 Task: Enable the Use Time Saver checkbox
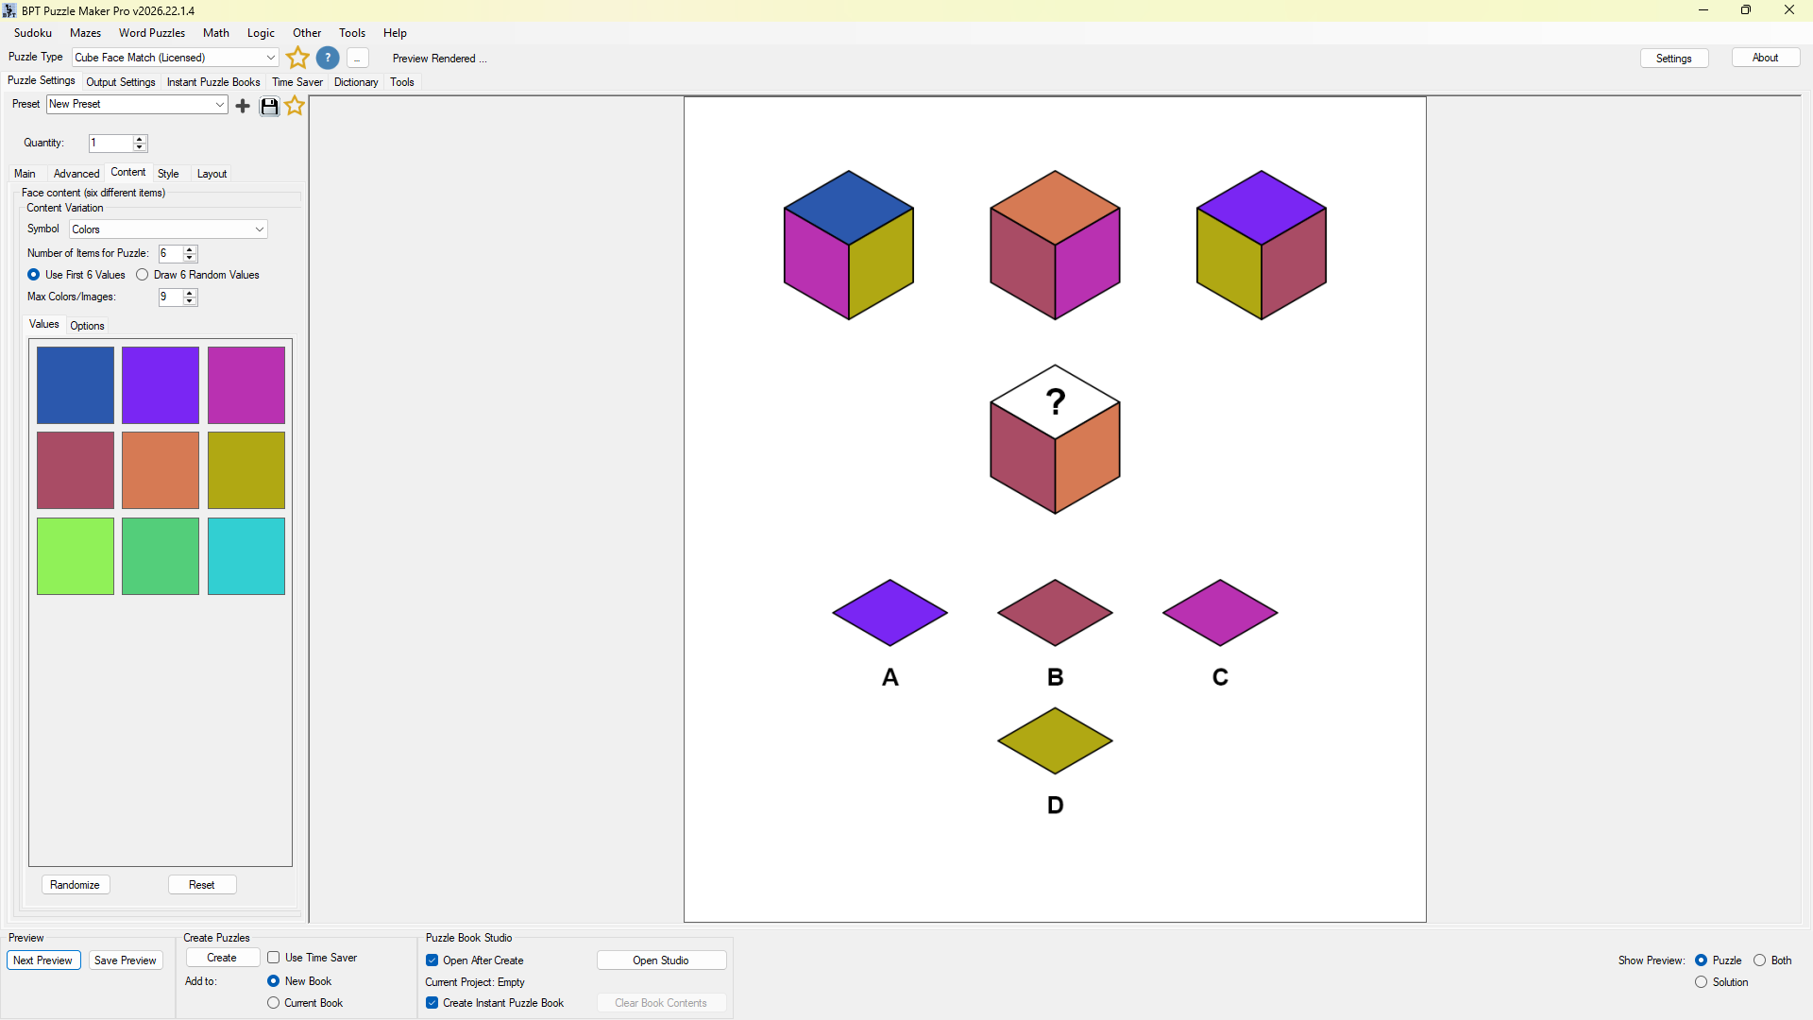pyautogui.click(x=274, y=958)
